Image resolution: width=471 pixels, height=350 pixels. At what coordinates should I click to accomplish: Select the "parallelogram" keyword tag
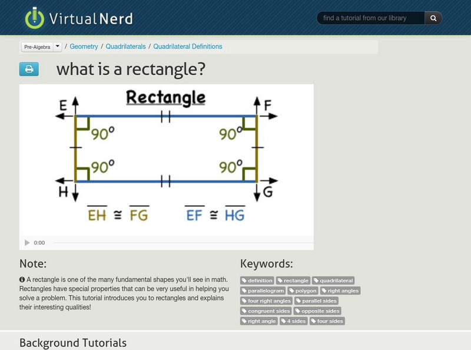[x=263, y=290]
